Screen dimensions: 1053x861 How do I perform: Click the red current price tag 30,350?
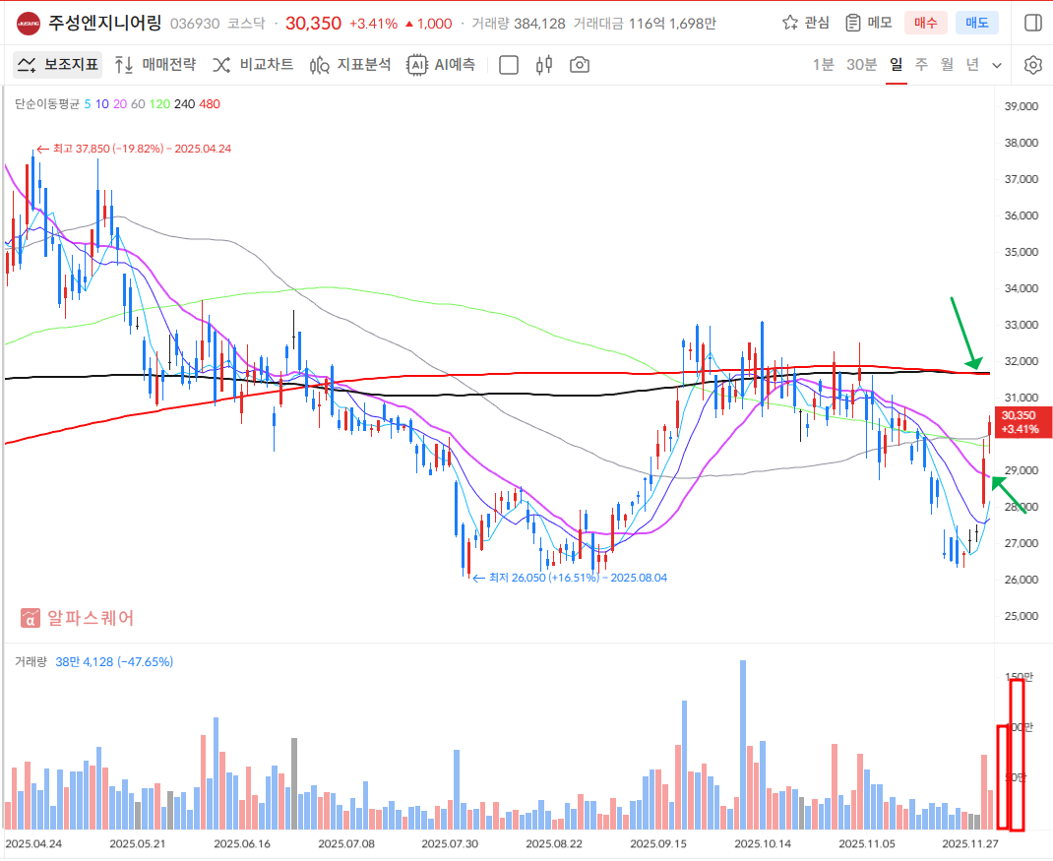click(1022, 422)
